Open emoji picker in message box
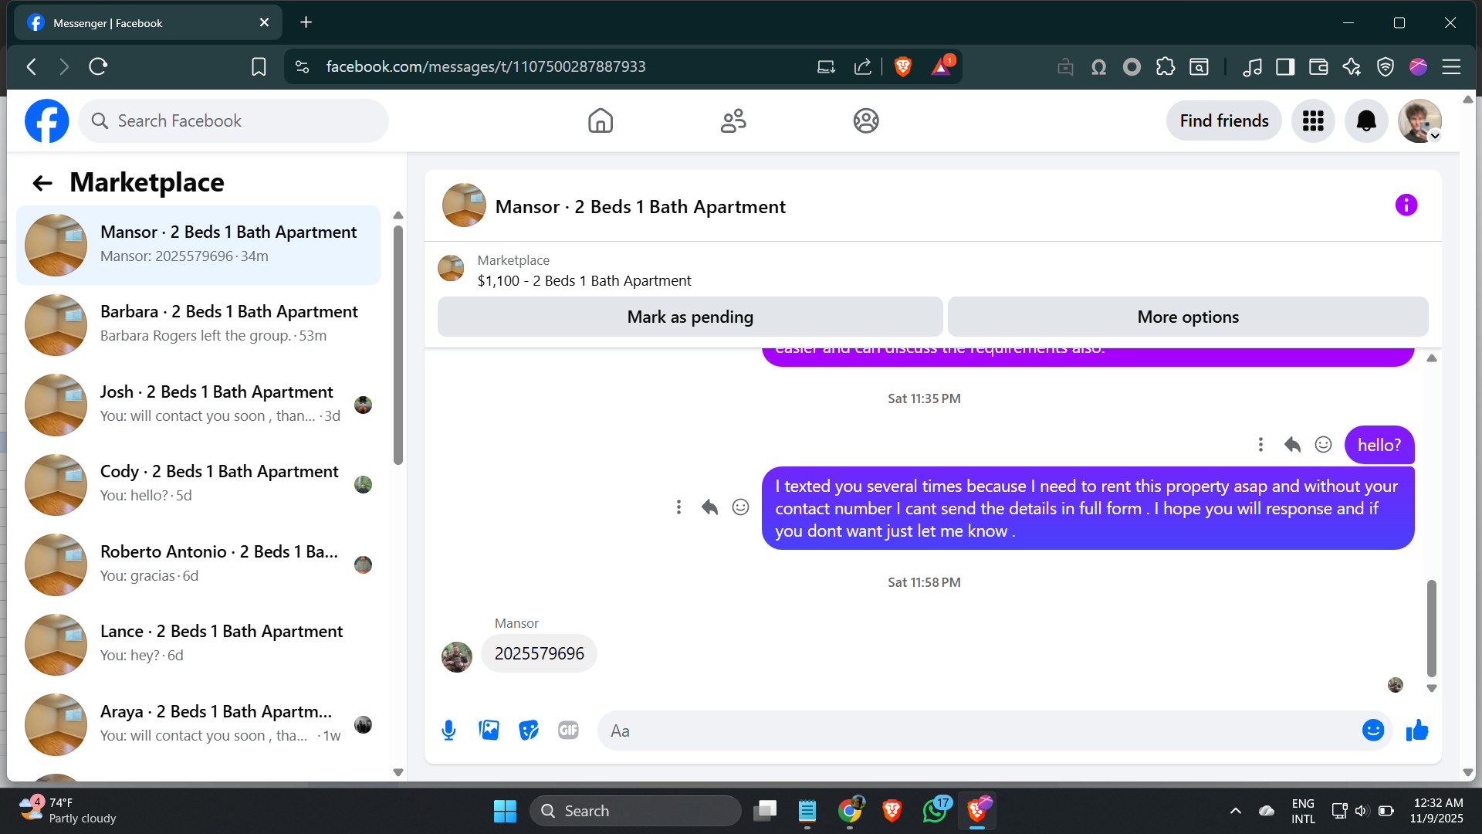This screenshot has height=834, width=1482. [1372, 730]
